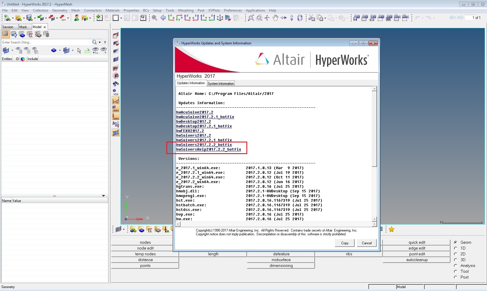
Task: Open the User Profiles person icon
Action: [x=77, y=18]
